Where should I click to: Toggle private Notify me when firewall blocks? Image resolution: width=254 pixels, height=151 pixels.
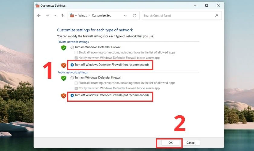(x=76, y=58)
